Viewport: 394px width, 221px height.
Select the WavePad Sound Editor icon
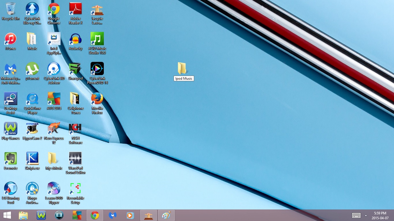76,163
